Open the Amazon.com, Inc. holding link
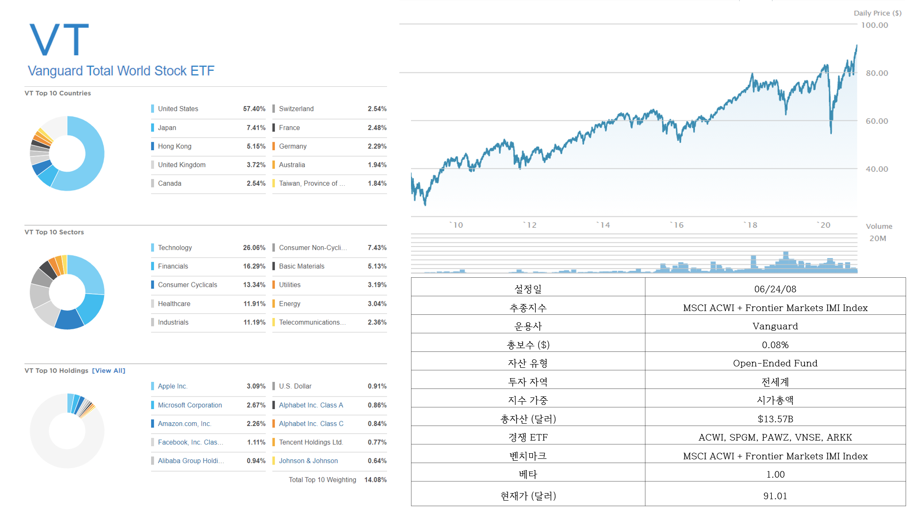This screenshot has height=510, width=913. tap(184, 424)
